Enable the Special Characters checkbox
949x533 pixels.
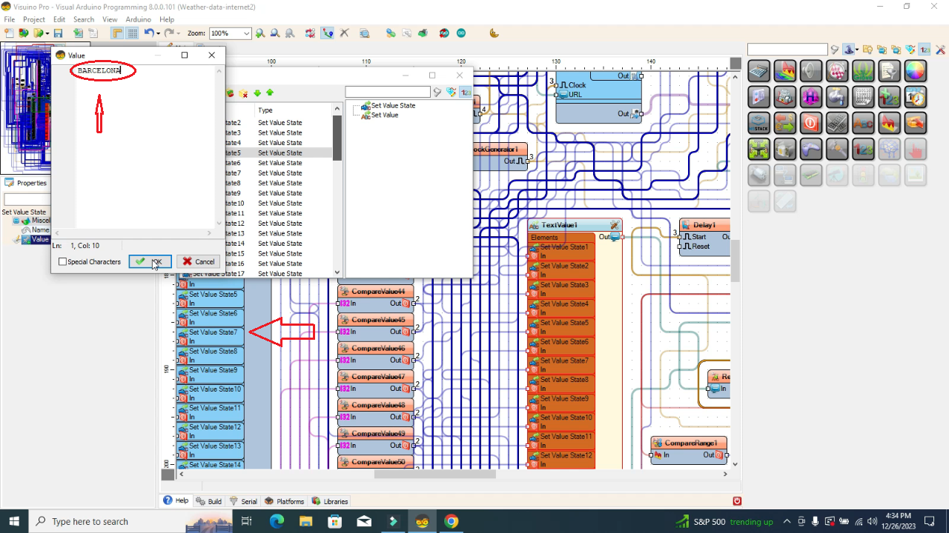pyautogui.click(x=62, y=261)
